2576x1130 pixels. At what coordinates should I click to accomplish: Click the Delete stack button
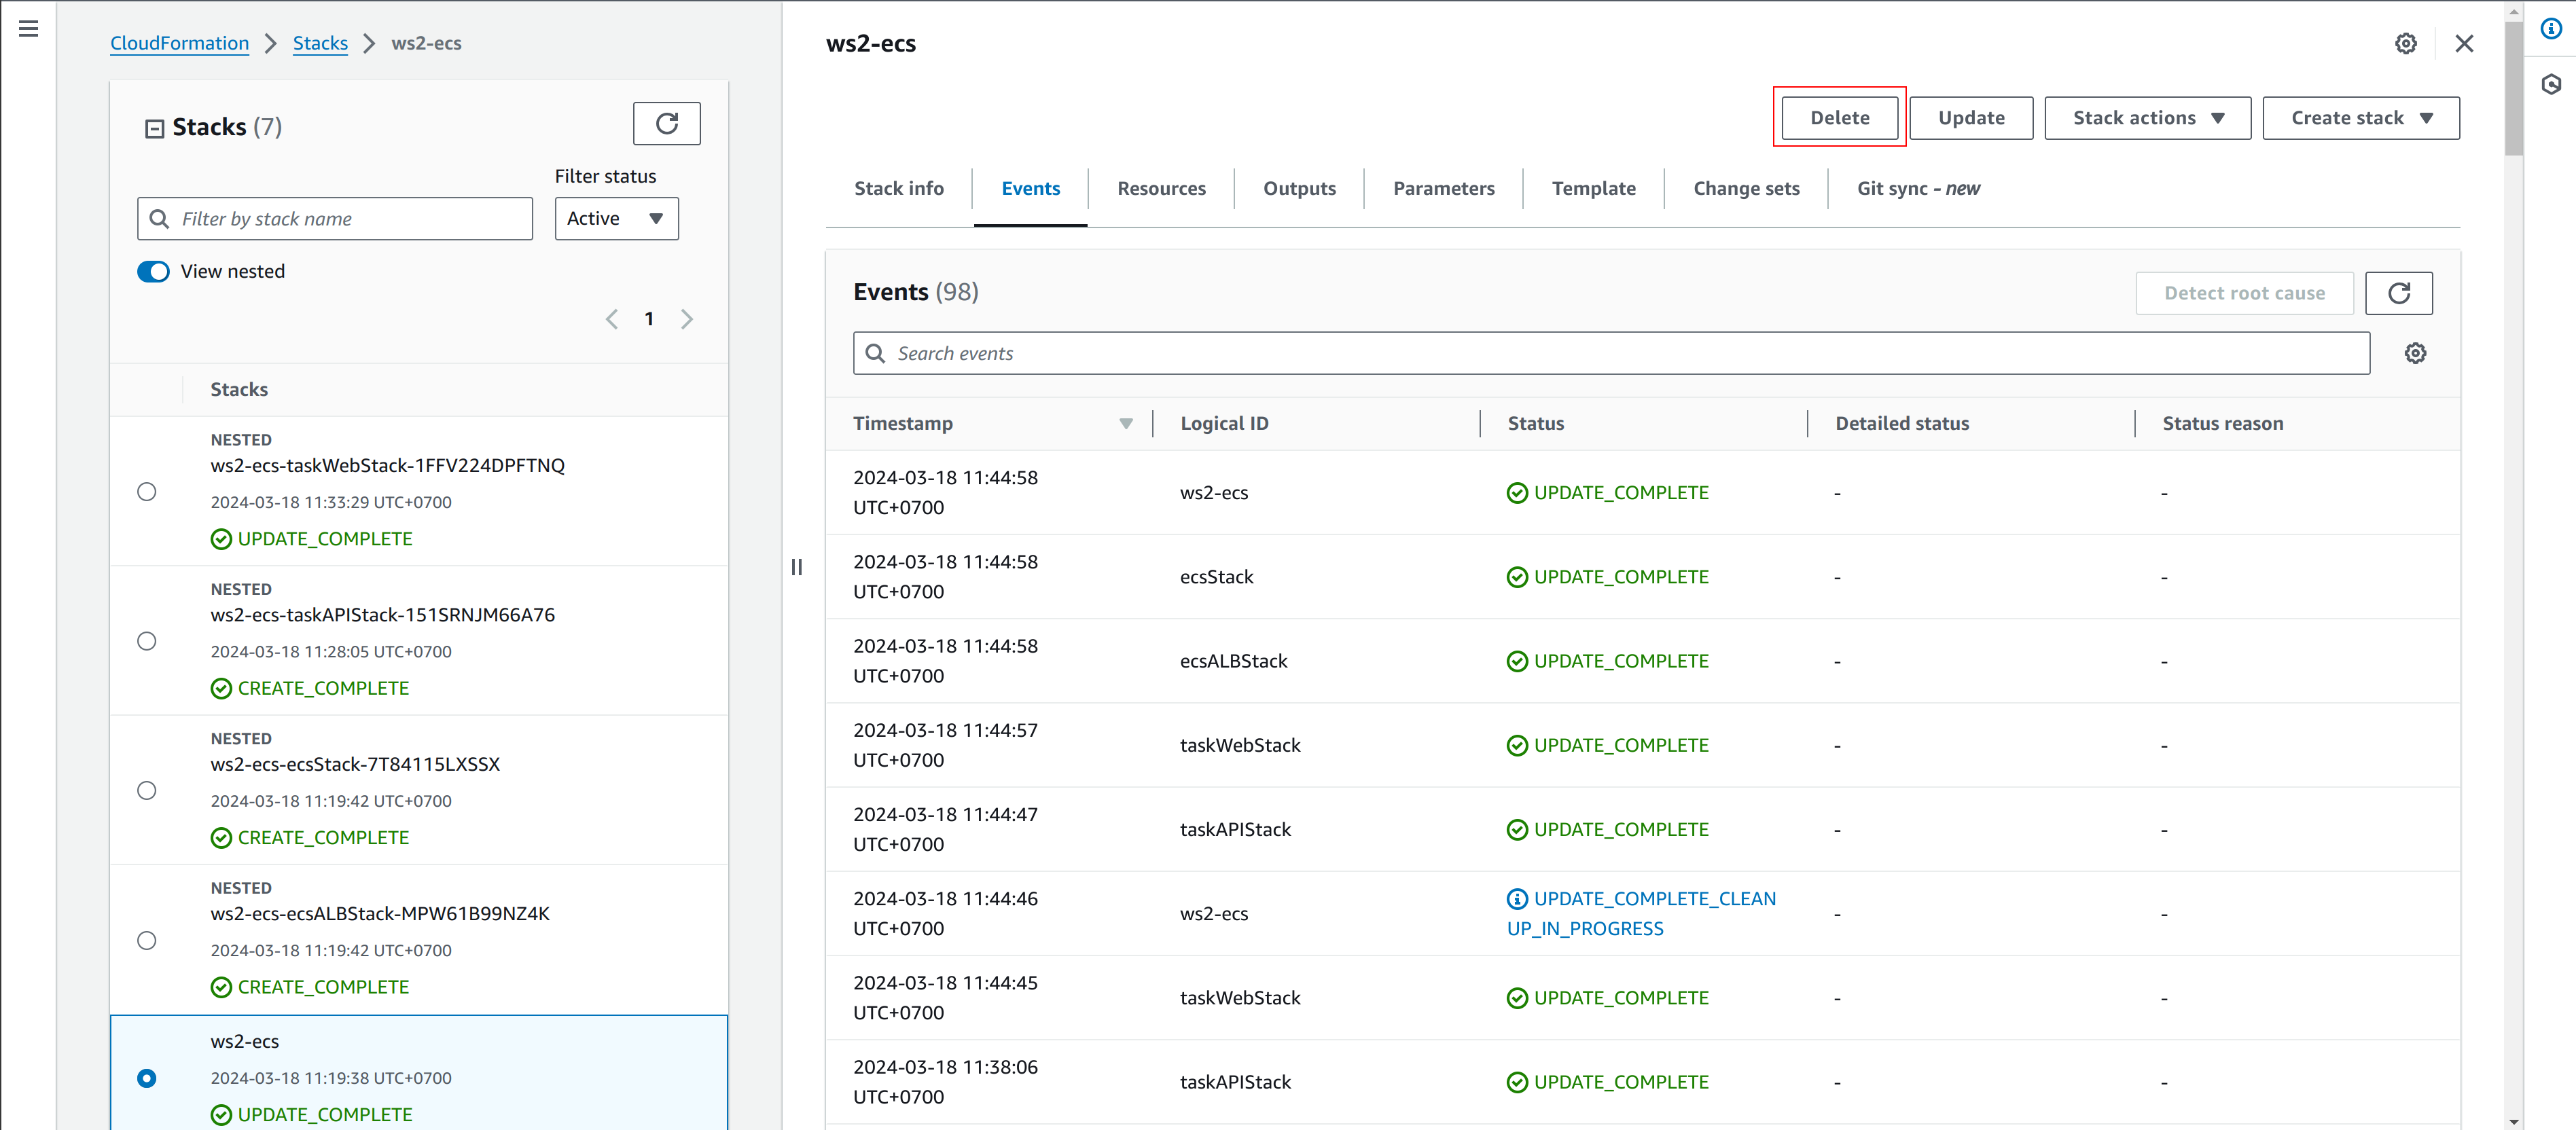click(x=1839, y=118)
